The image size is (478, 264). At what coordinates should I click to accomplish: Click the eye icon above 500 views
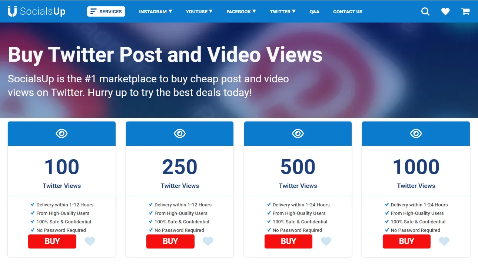[298, 133]
